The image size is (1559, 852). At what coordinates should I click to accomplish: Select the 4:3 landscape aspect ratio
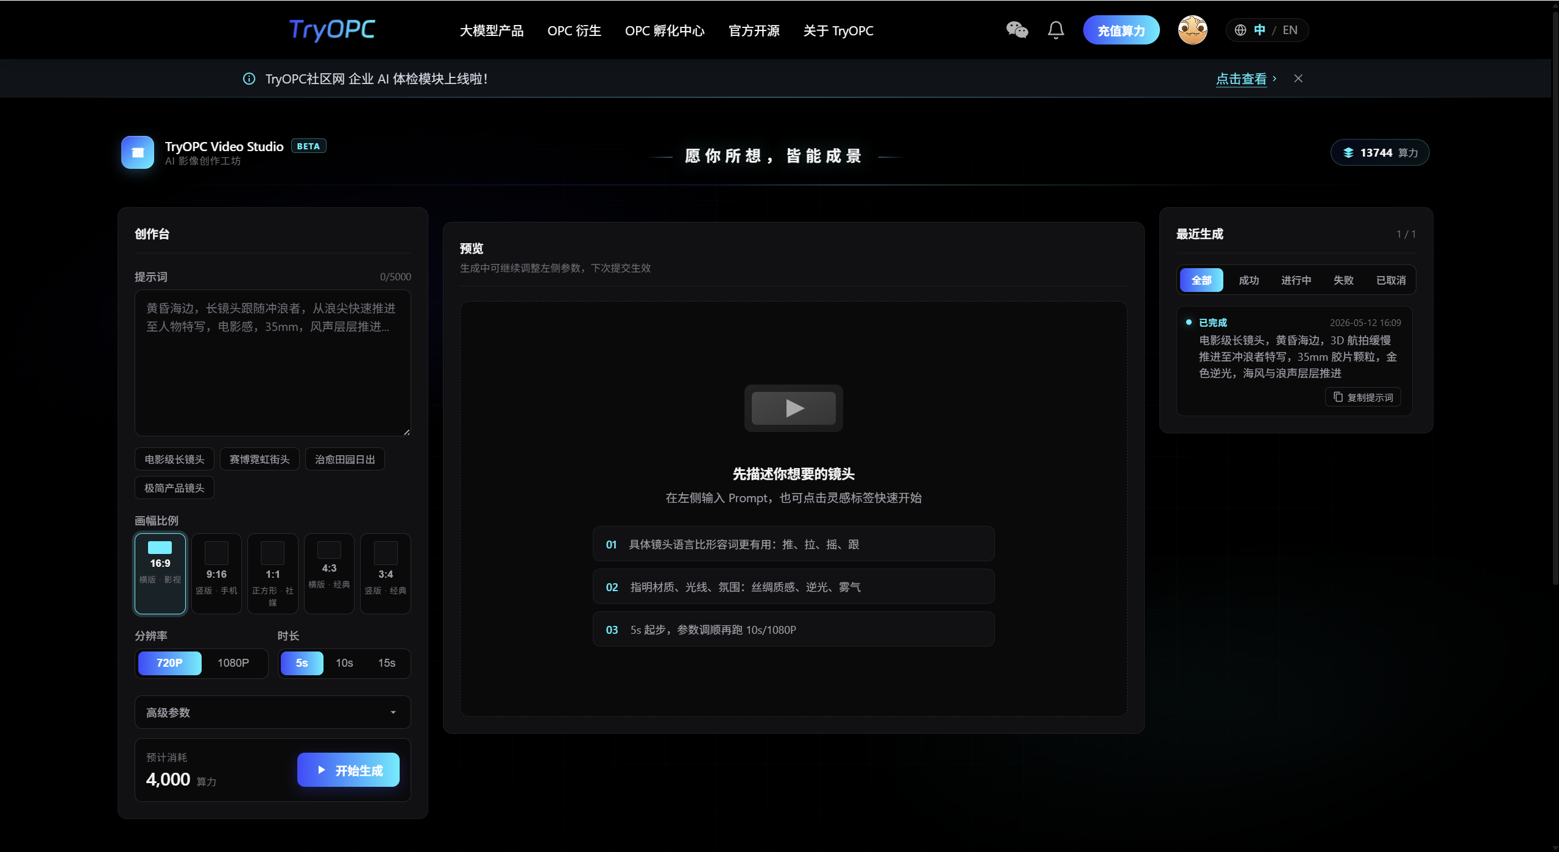329,573
